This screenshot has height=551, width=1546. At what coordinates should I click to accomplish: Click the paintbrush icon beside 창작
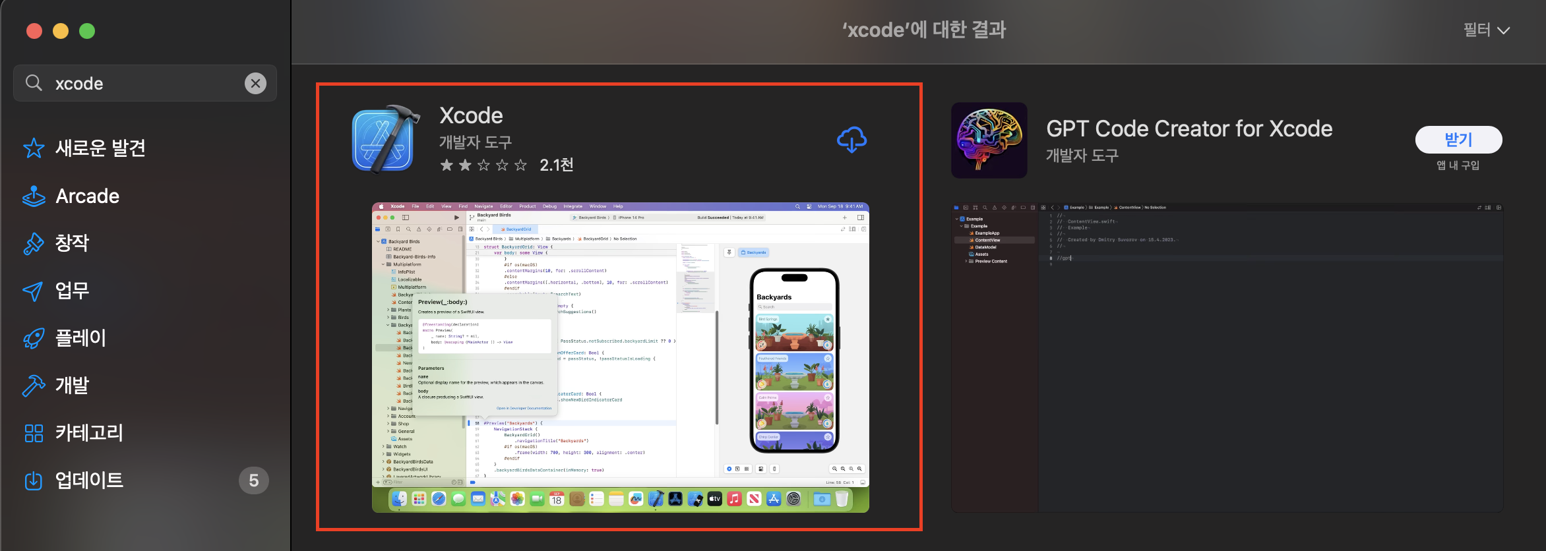[34, 243]
